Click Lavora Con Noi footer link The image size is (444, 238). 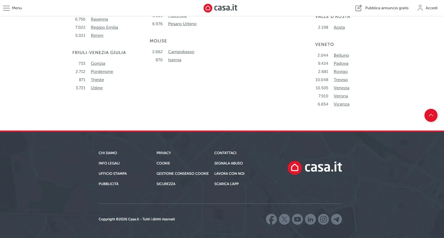pos(229,174)
